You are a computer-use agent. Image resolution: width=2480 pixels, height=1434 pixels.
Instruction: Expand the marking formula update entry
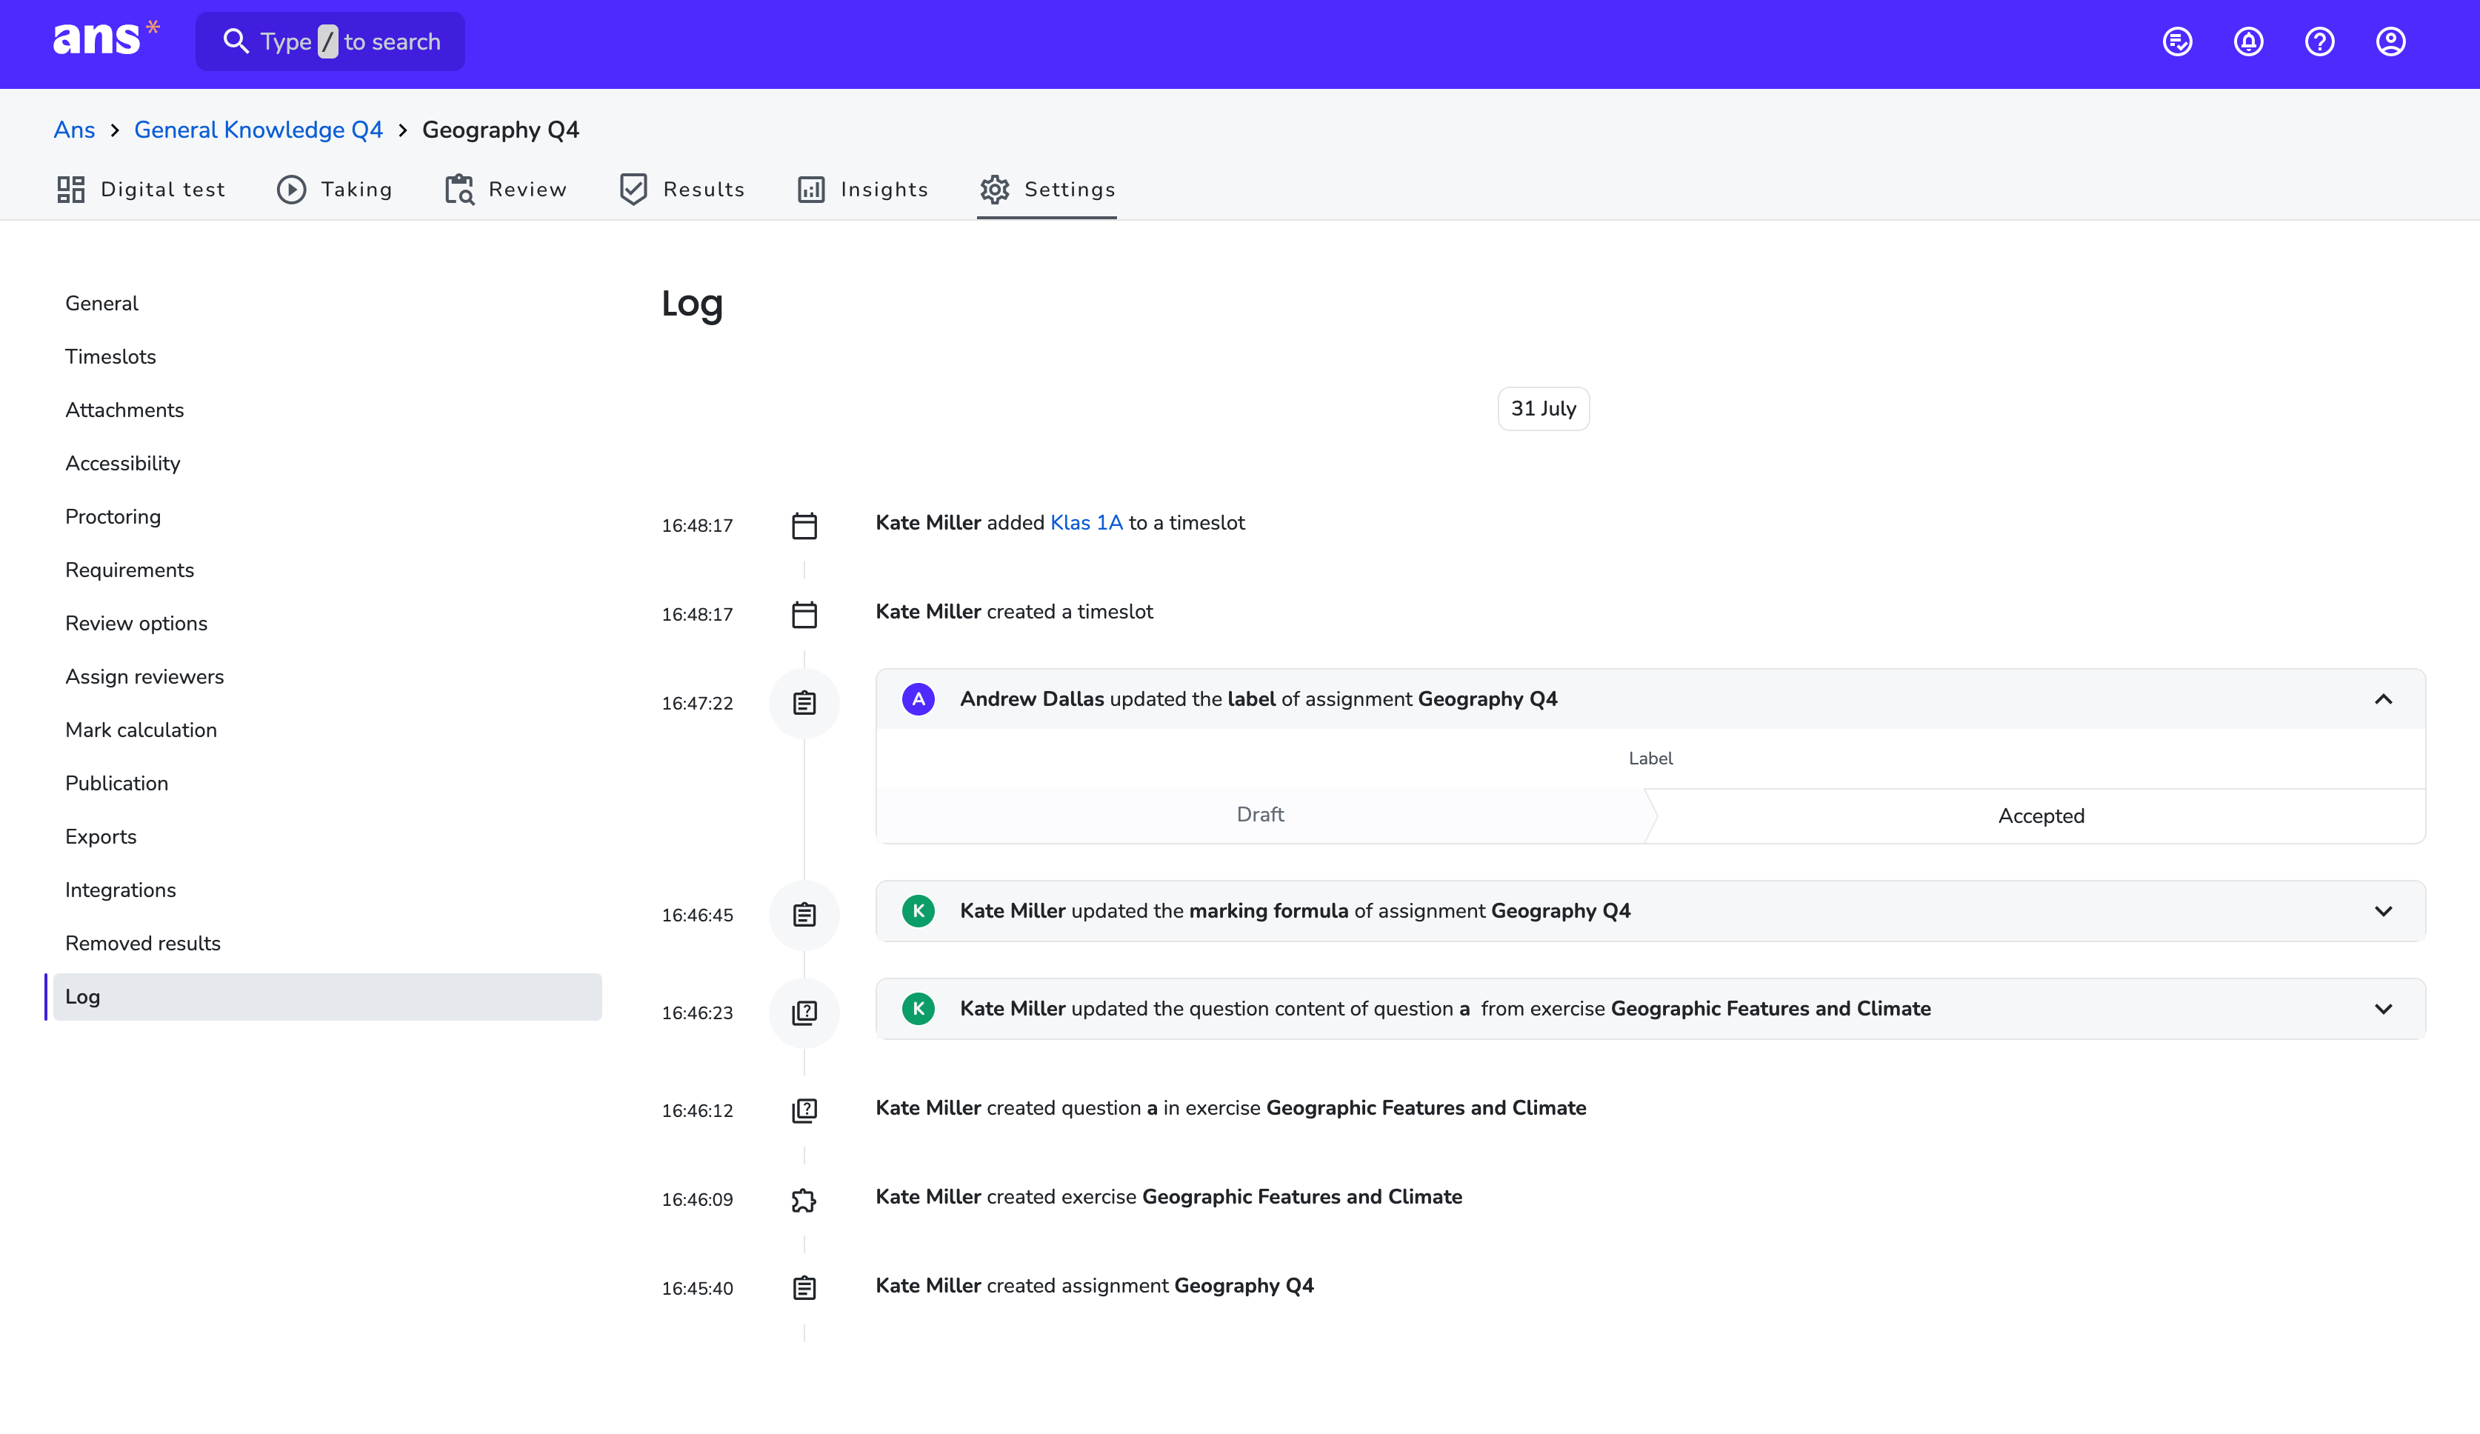(x=2382, y=911)
